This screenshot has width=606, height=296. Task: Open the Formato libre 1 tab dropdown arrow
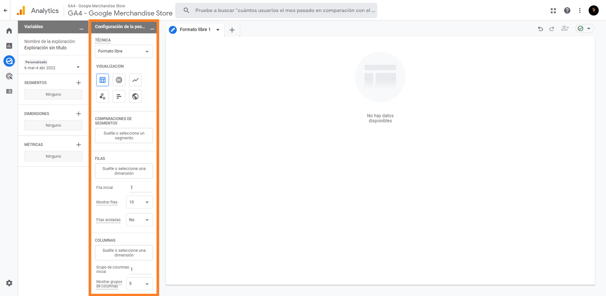[218, 30]
